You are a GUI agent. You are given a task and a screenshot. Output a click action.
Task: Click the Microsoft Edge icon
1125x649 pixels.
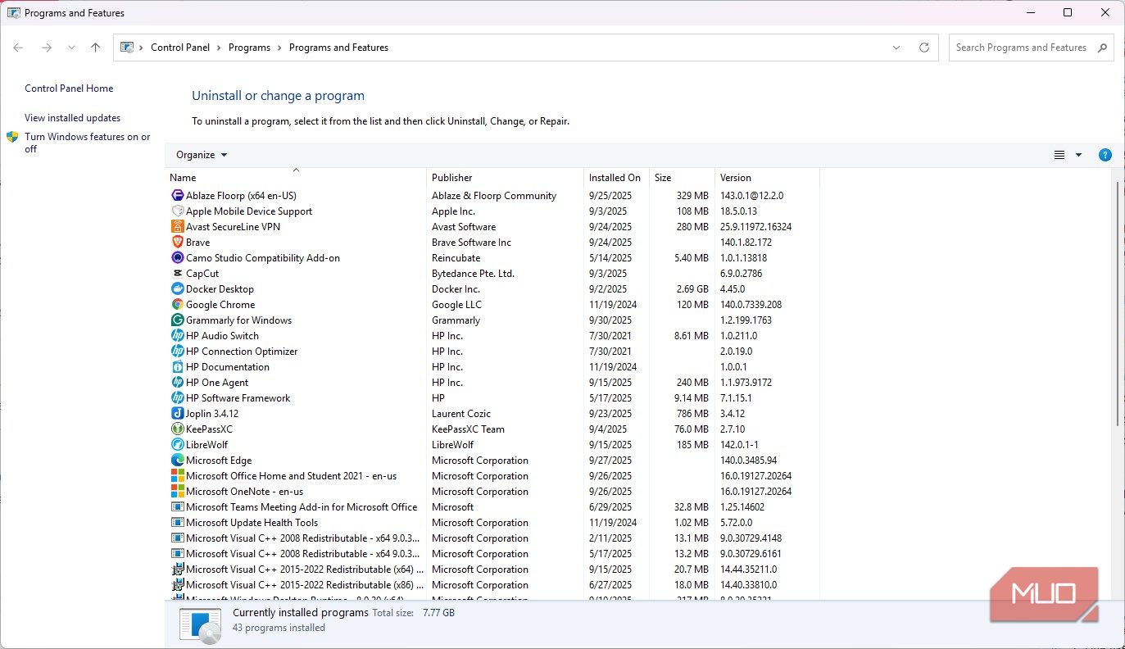(177, 461)
